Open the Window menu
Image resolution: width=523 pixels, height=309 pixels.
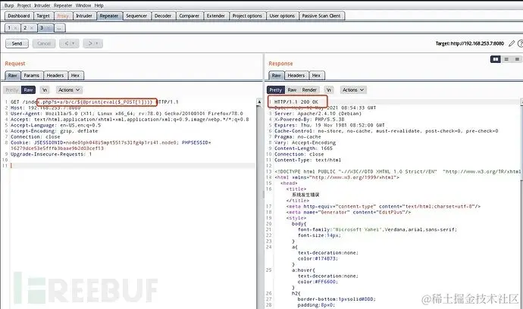tap(83, 5)
